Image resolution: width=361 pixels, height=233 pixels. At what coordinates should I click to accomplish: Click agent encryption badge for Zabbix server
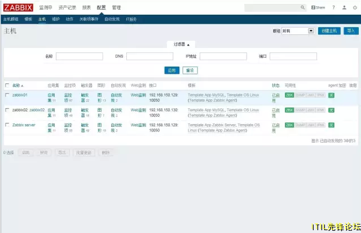click(x=331, y=125)
